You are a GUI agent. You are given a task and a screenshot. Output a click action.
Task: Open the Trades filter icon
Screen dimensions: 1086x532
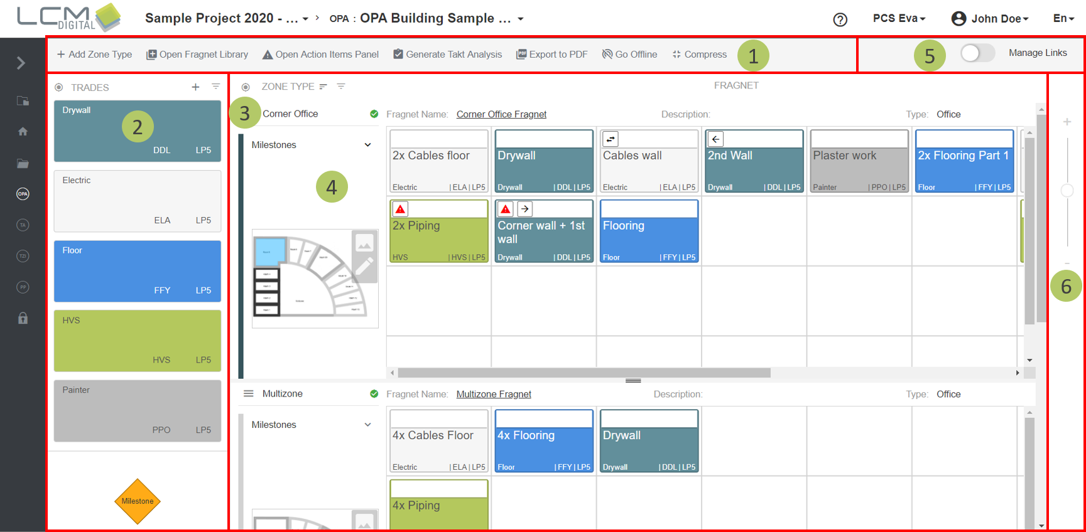215,87
